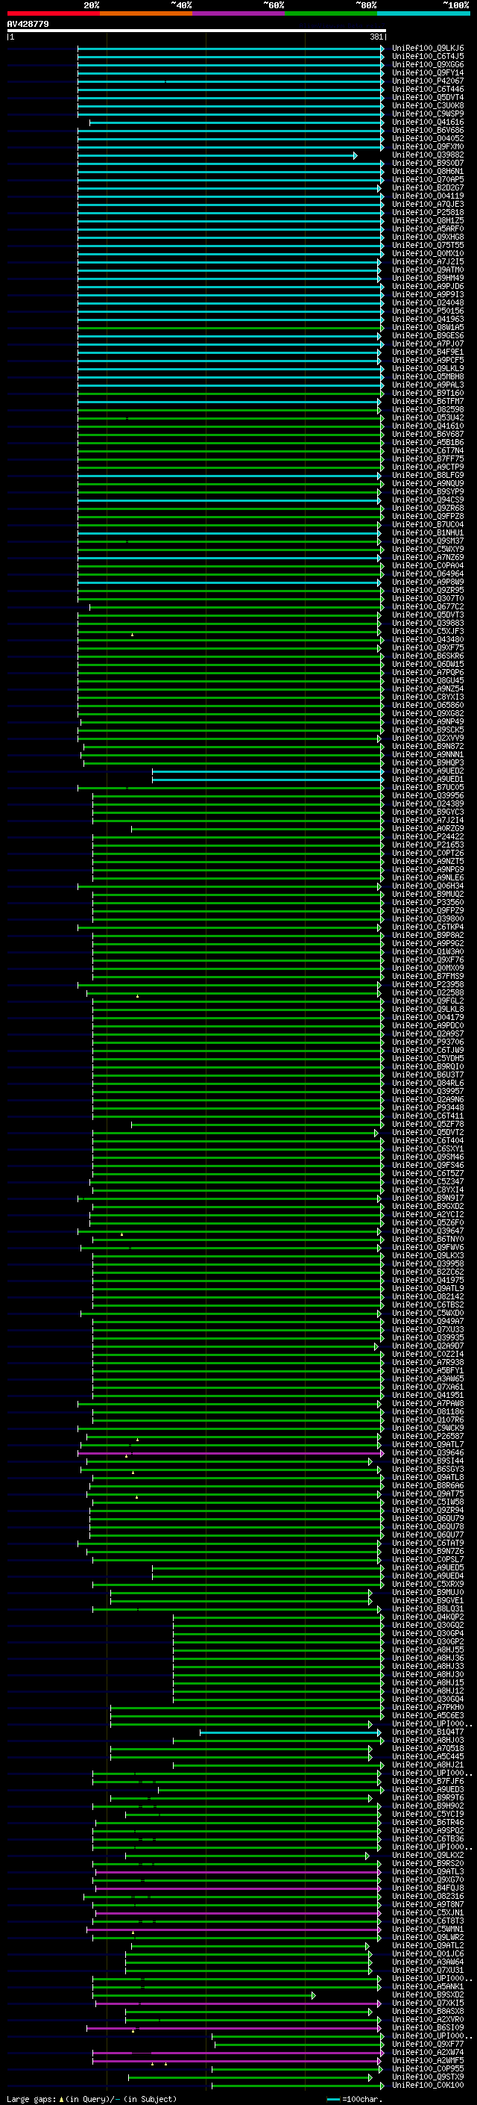Click hit label UniRef100_Q2XVV9

click(x=428, y=738)
